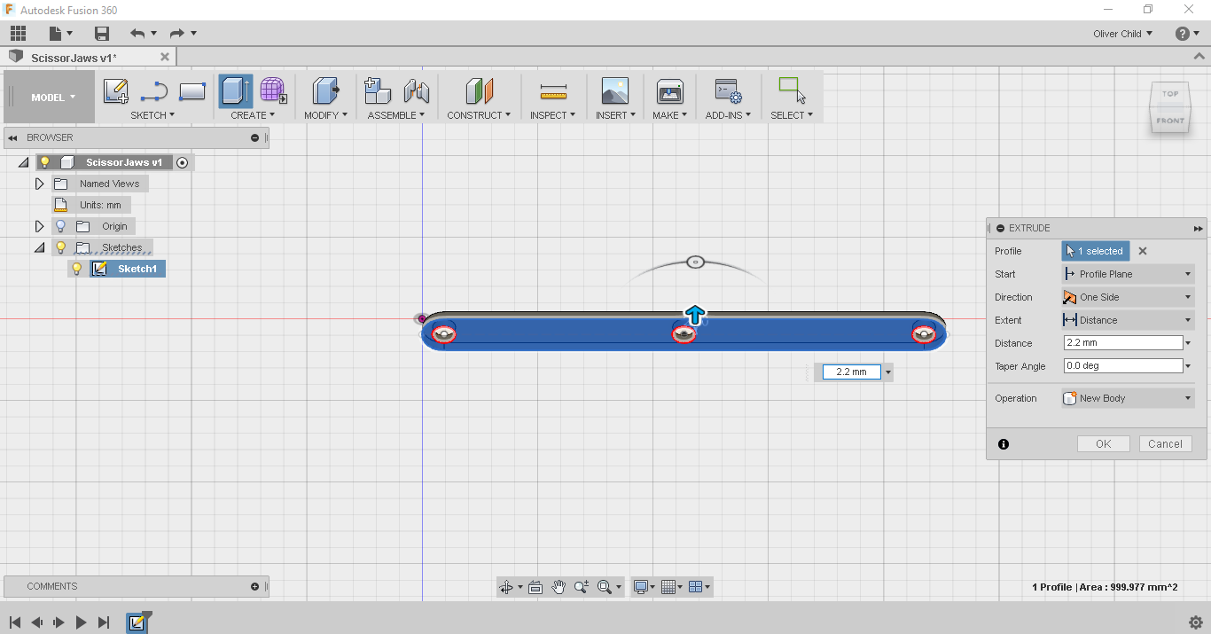
Task: Click the Press Pull icon under MODIFY
Action: pos(324,91)
